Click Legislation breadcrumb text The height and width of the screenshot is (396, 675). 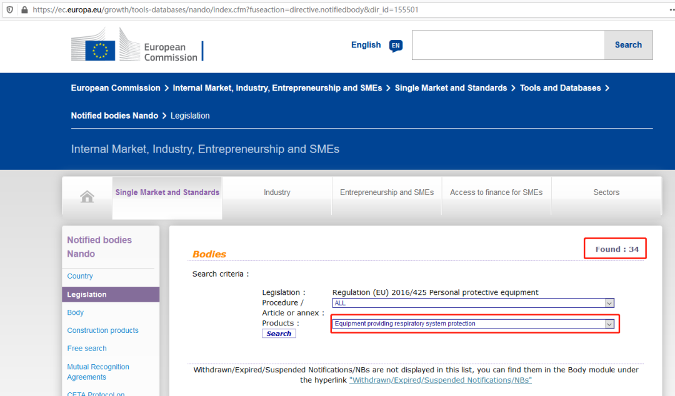pyautogui.click(x=190, y=116)
